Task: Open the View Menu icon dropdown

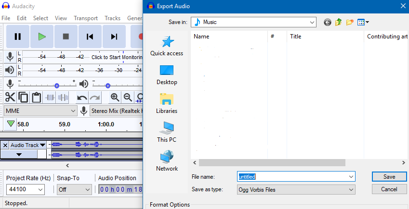Action: coord(363,23)
